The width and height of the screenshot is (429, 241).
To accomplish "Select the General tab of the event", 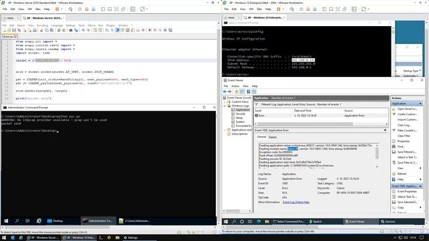I will tap(261, 137).
